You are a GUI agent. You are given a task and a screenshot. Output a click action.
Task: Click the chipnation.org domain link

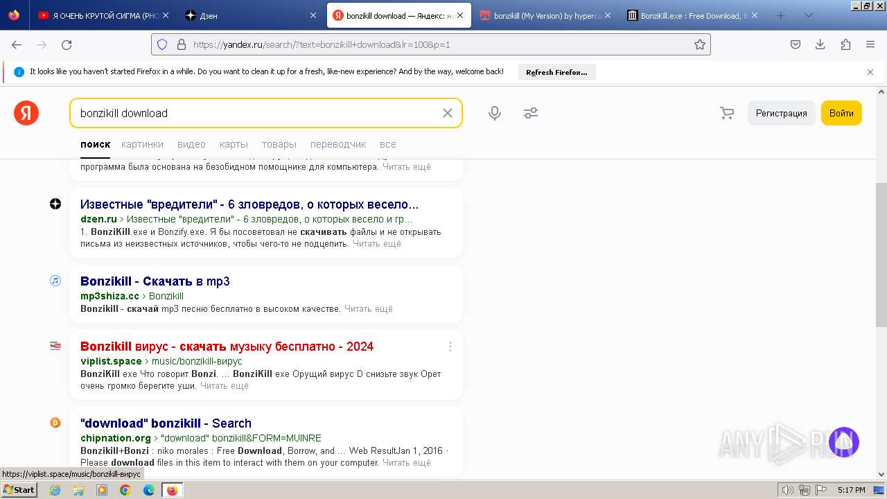[x=116, y=438]
